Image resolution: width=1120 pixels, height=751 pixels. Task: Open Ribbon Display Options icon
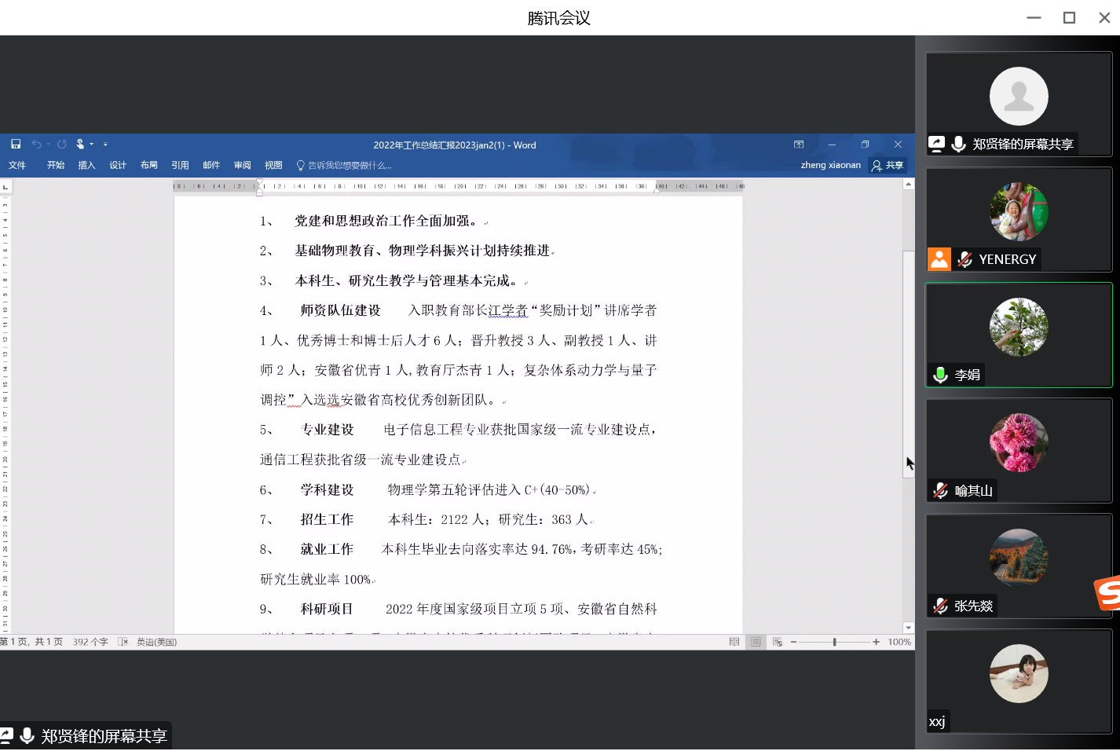click(799, 145)
